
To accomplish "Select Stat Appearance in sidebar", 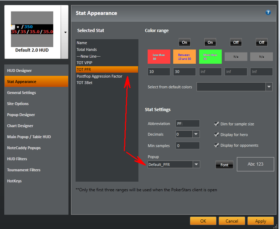I will (36, 81).
